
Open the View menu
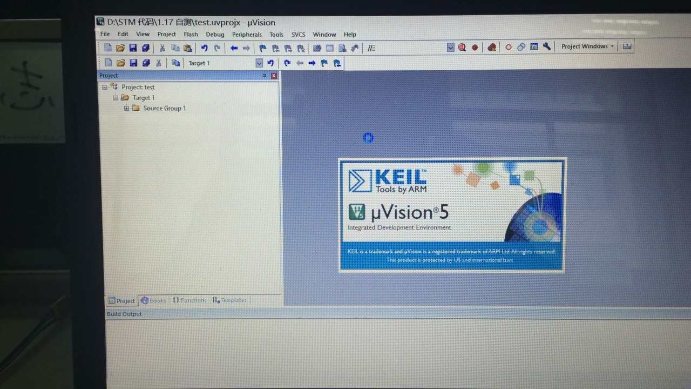click(x=143, y=35)
